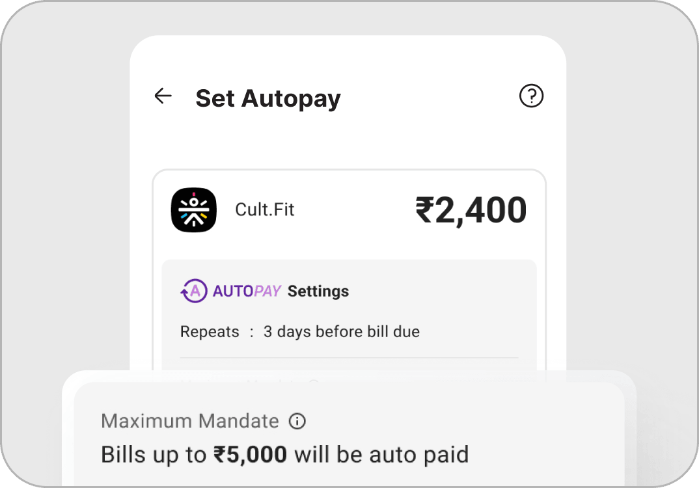Click the Maximum Mandate label
The width and height of the screenshot is (699, 488).
click(190, 421)
